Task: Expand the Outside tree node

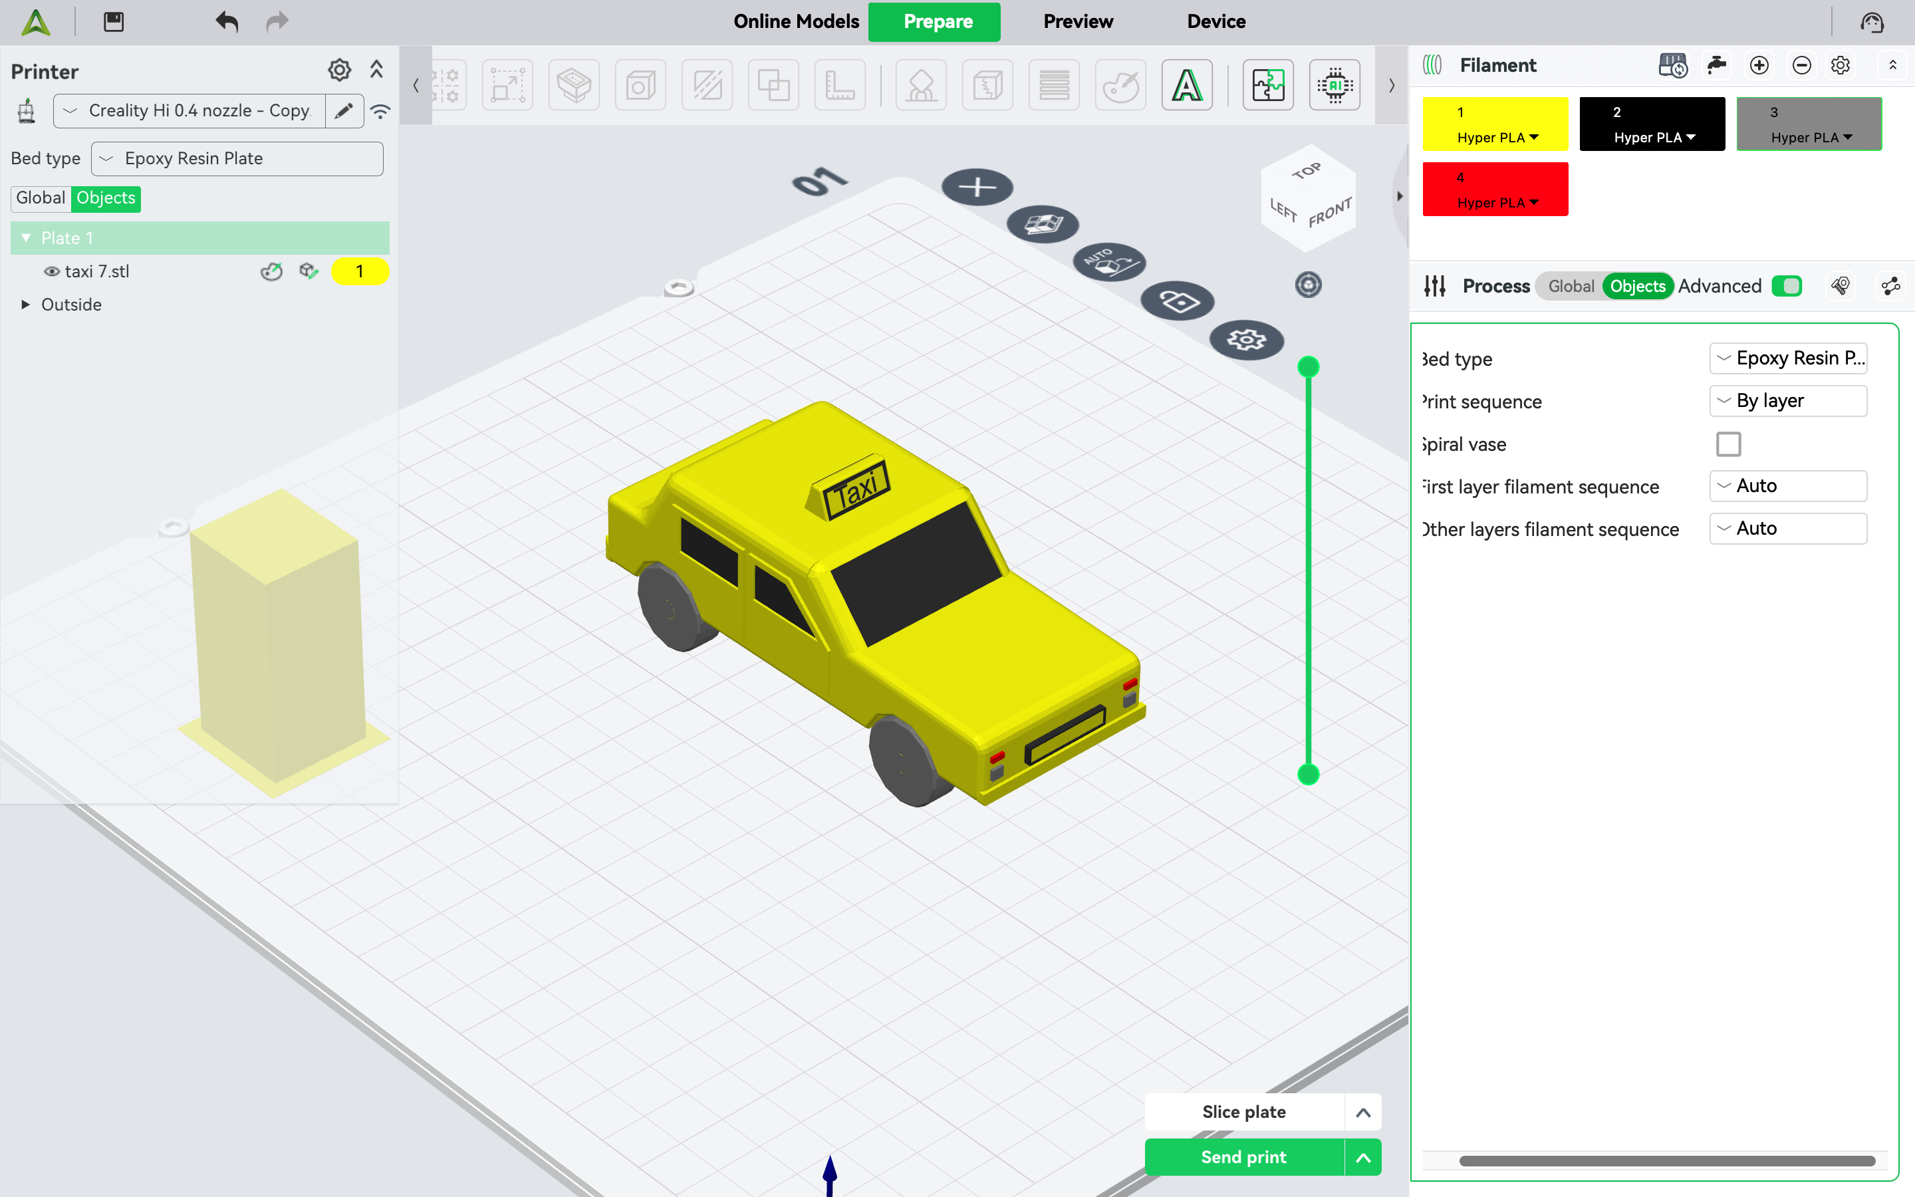Action: (25, 304)
